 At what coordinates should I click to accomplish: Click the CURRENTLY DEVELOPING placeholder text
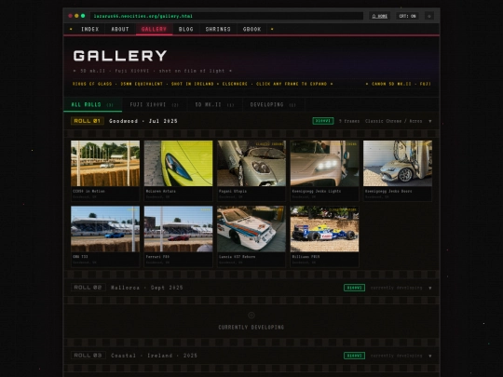pyautogui.click(x=251, y=328)
